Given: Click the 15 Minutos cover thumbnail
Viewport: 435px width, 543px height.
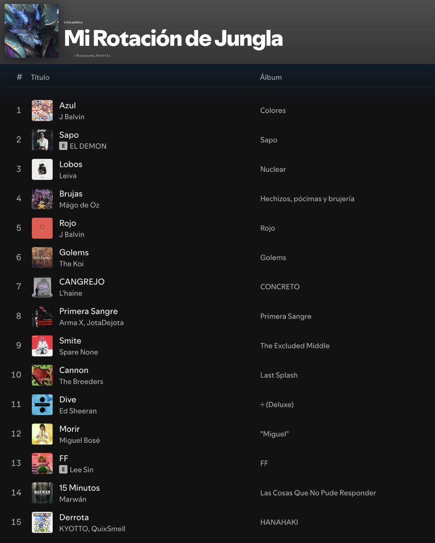Looking at the screenshot, I should 42,493.
